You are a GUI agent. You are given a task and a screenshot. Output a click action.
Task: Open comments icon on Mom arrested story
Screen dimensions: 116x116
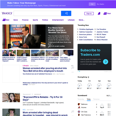coord(72,112)
